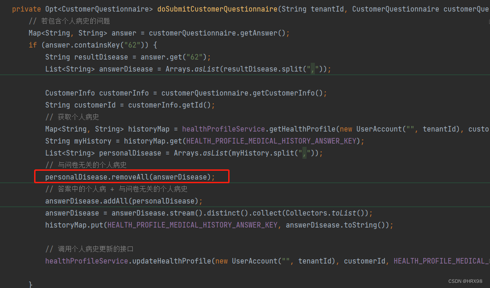490x288 pixels.
Task: Select the CustomerInfo type declaration
Action: click(70, 93)
